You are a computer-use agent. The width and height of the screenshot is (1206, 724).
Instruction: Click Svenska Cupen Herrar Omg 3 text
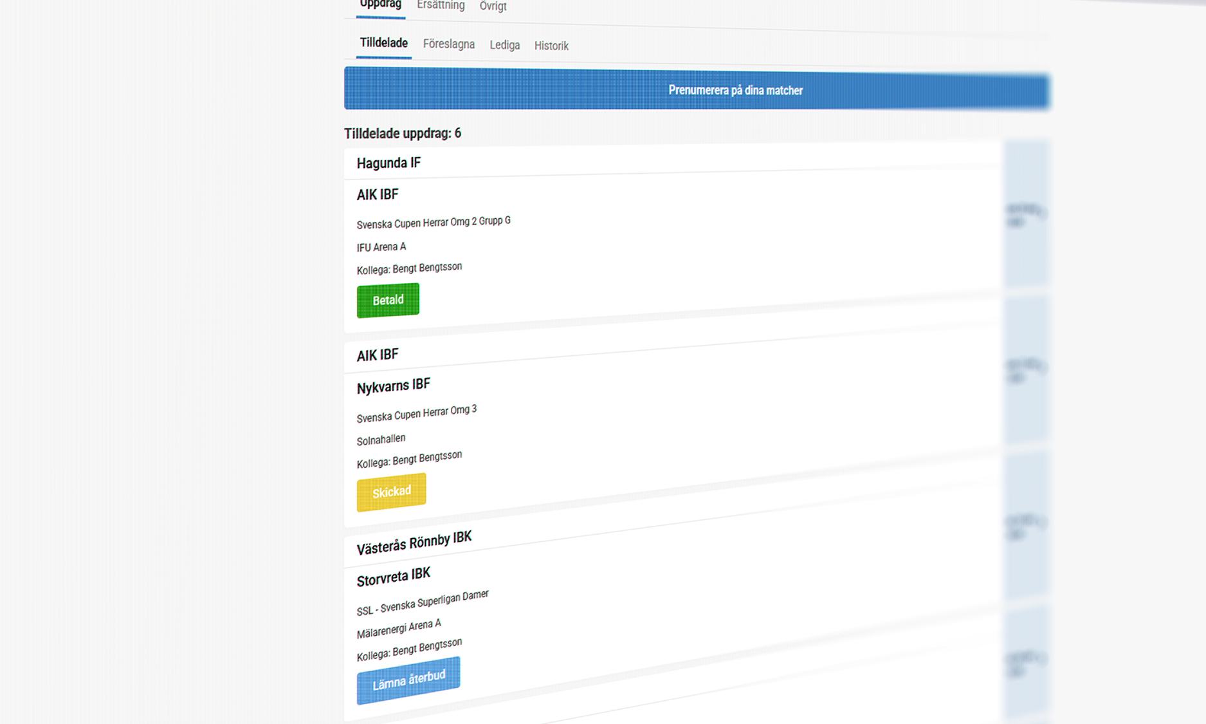point(417,414)
